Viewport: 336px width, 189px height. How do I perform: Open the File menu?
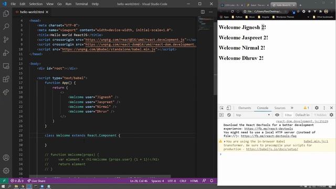click(x=13, y=4)
